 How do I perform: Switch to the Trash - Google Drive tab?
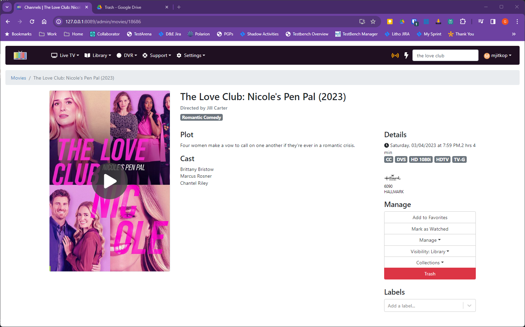point(131,7)
